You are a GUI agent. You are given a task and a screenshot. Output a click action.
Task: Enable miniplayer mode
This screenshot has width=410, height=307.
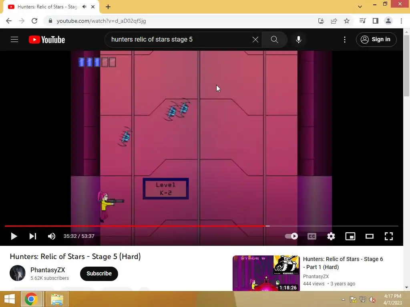click(350, 236)
